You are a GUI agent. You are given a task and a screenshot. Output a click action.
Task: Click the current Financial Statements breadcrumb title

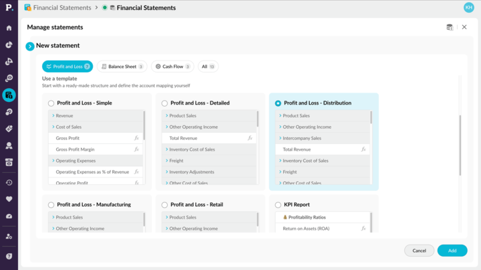click(x=146, y=7)
